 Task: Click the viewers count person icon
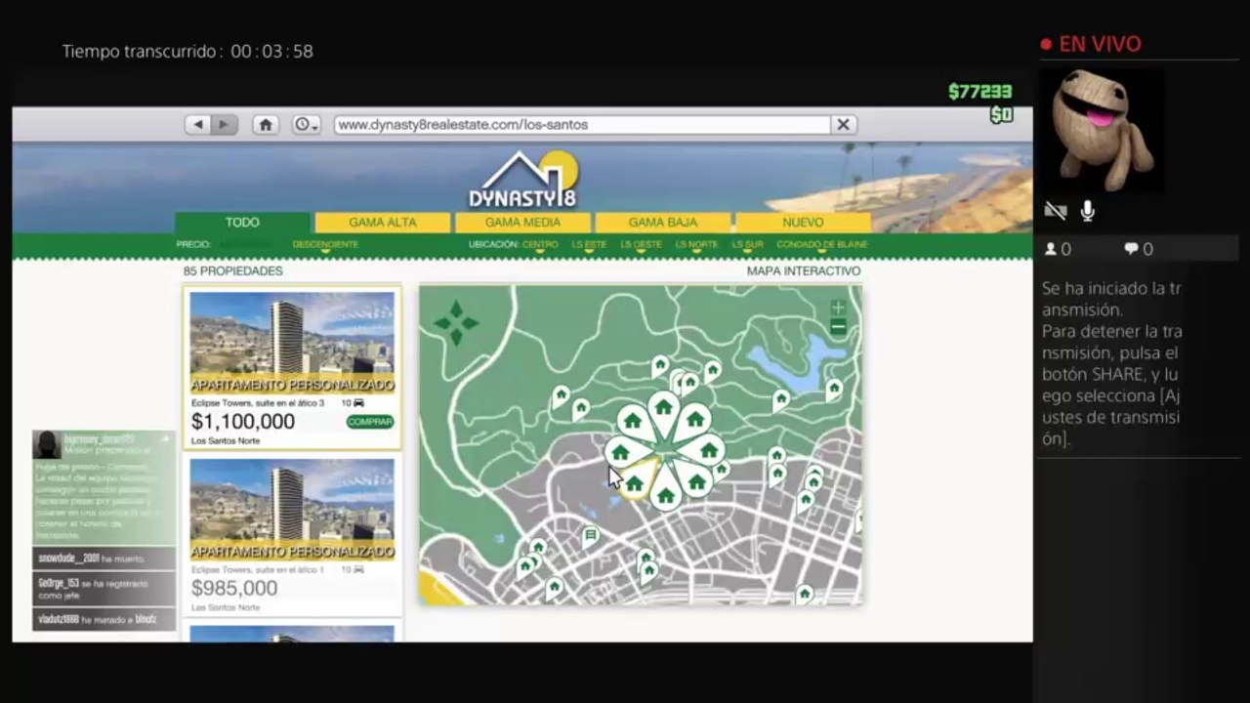1051,250
